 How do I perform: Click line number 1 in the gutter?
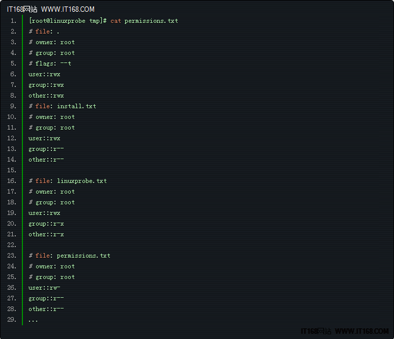point(14,21)
